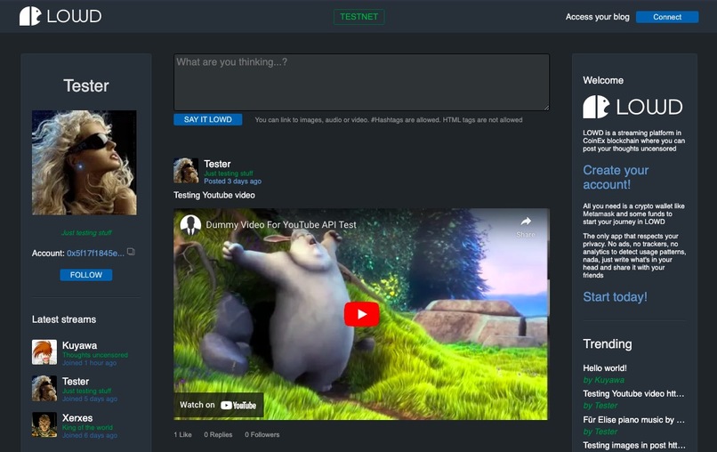
Task: Focus the 'What are you thinking' text box
Action: pyautogui.click(x=361, y=83)
